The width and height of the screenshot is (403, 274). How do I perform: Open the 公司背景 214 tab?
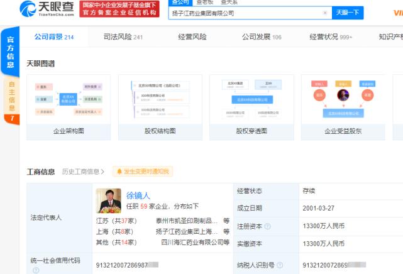[54, 37]
